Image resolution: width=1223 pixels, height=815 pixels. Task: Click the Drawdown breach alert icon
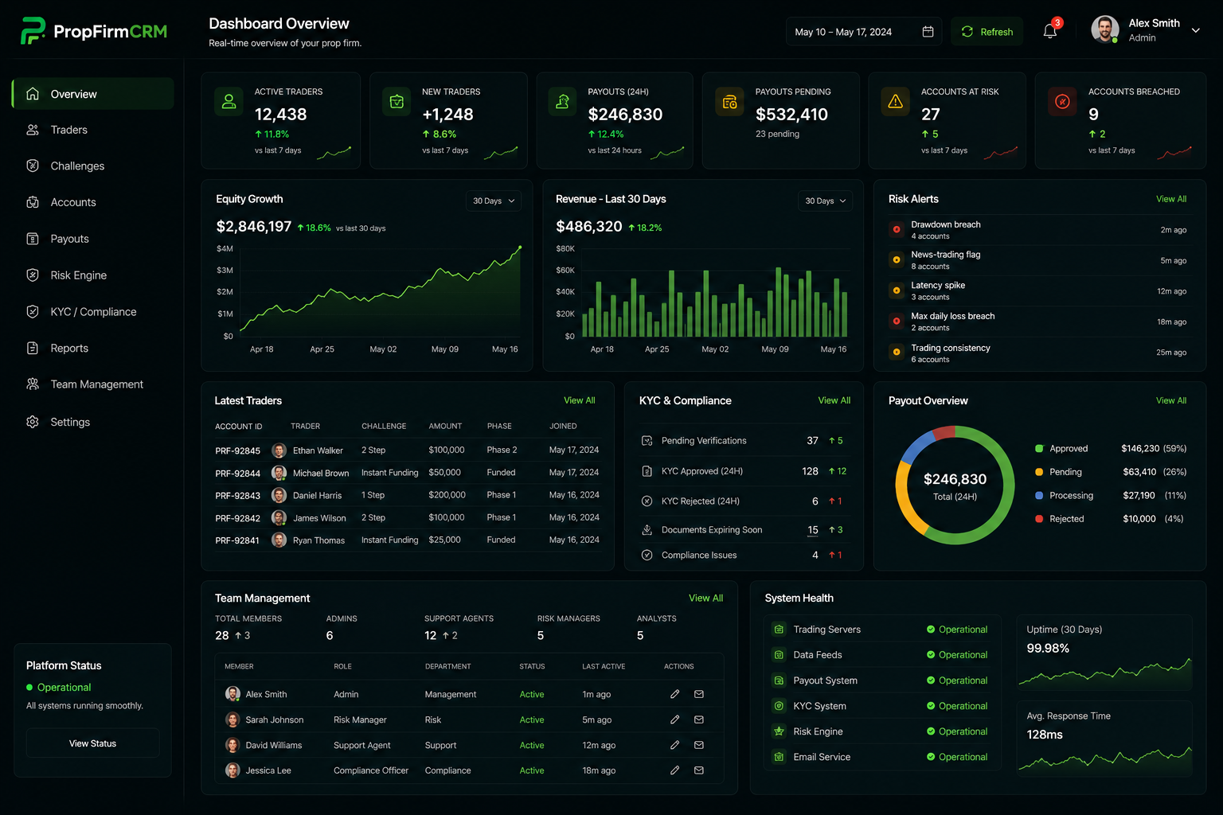tap(897, 229)
